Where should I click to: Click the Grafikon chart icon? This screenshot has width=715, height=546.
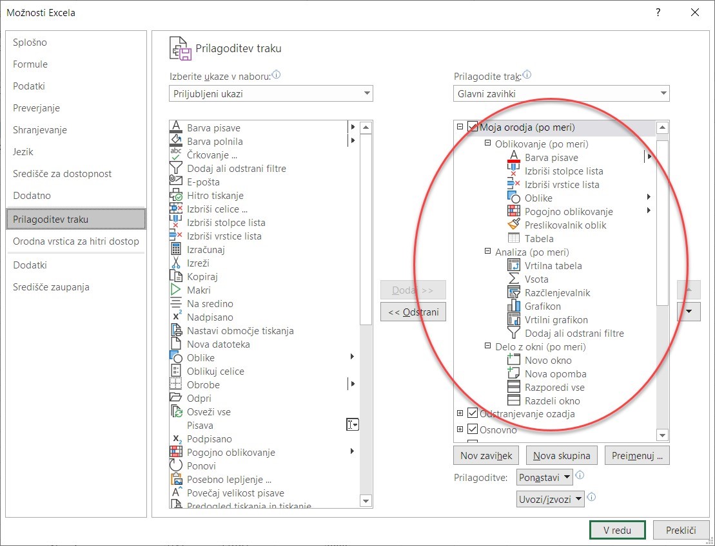click(514, 306)
